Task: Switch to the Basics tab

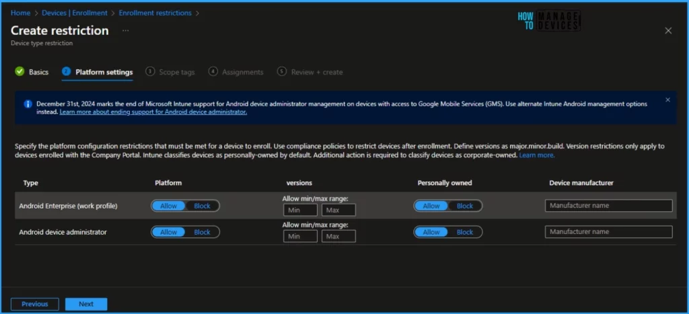Action: click(38, 72)
